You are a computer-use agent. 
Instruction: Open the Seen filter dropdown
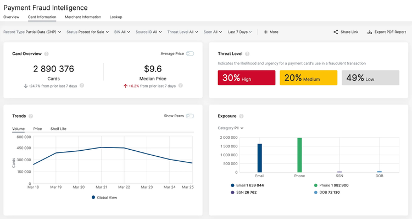[x=213, y=32]
